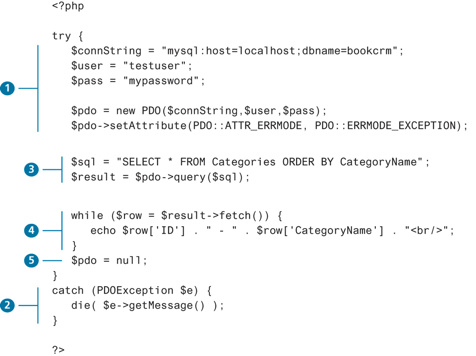476x356 pixels.
Task: Click the $pass = "mypassword" line
Action: pyautogui.click(x=138, y=81)
